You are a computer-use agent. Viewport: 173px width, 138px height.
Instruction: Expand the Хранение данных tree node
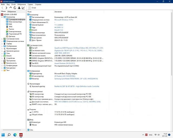[2, 51]
